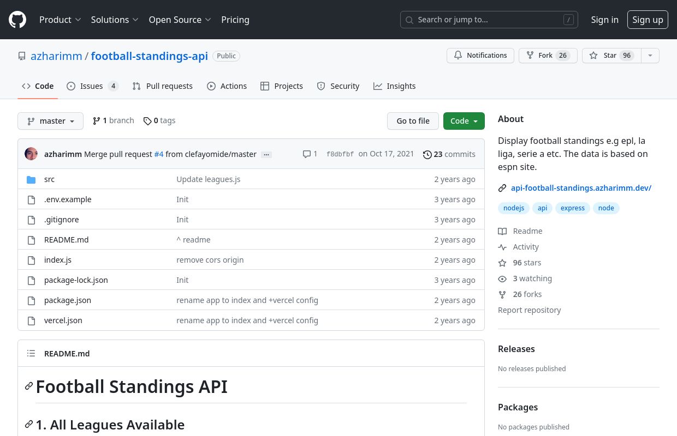Open the 'Update leagues.js' commit message

(209, 179)
